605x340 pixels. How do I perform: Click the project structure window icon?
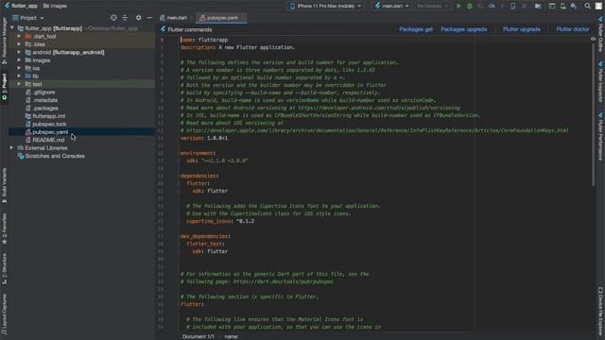coord(552,6)
